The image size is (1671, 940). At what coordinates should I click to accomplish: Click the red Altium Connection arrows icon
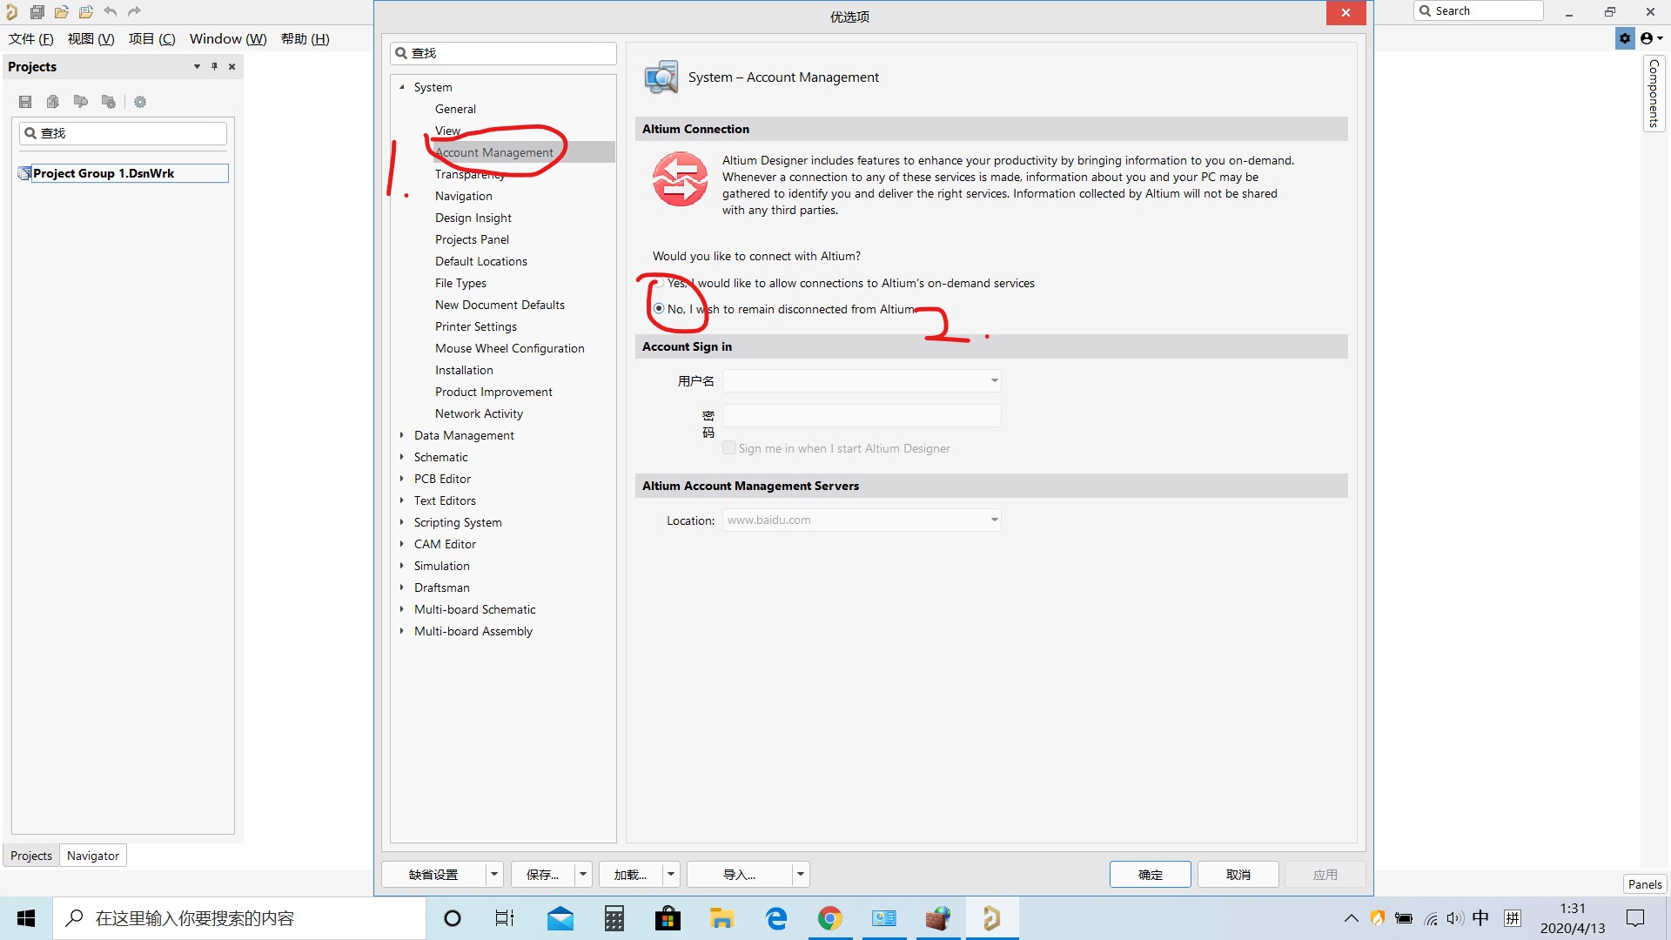coord(681,179)
